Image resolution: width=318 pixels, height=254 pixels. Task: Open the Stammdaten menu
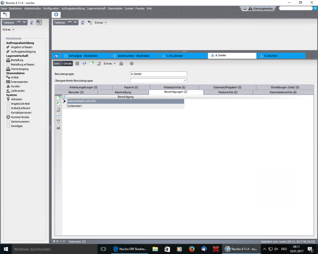[x=115, y=8]
